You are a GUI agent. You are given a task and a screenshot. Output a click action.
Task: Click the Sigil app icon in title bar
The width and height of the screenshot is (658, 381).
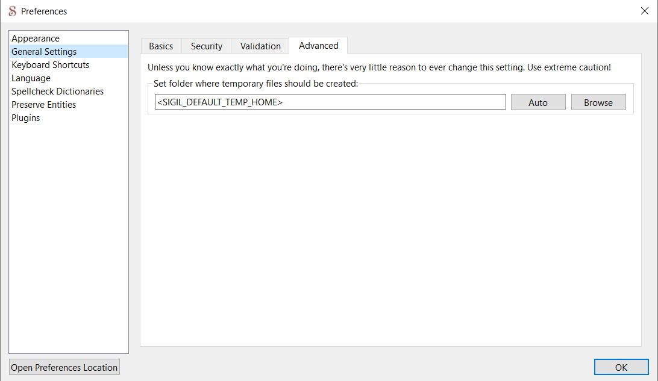(12, 11)
